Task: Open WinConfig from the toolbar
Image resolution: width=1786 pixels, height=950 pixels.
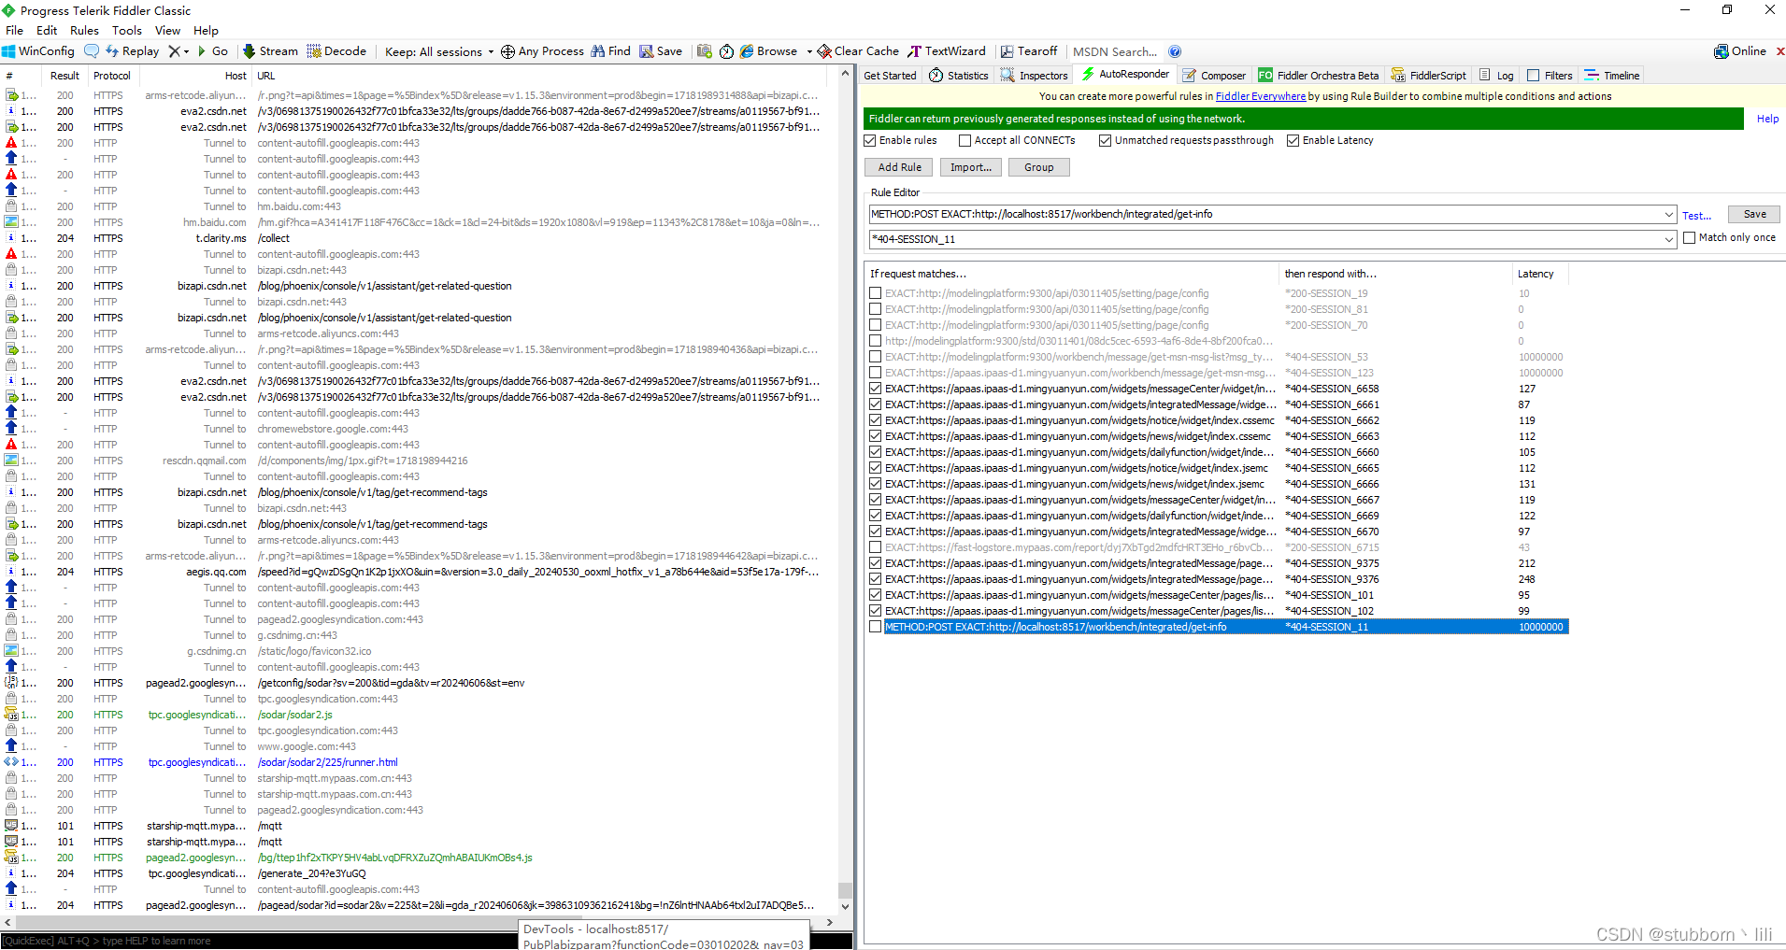Action: point(38,51)
